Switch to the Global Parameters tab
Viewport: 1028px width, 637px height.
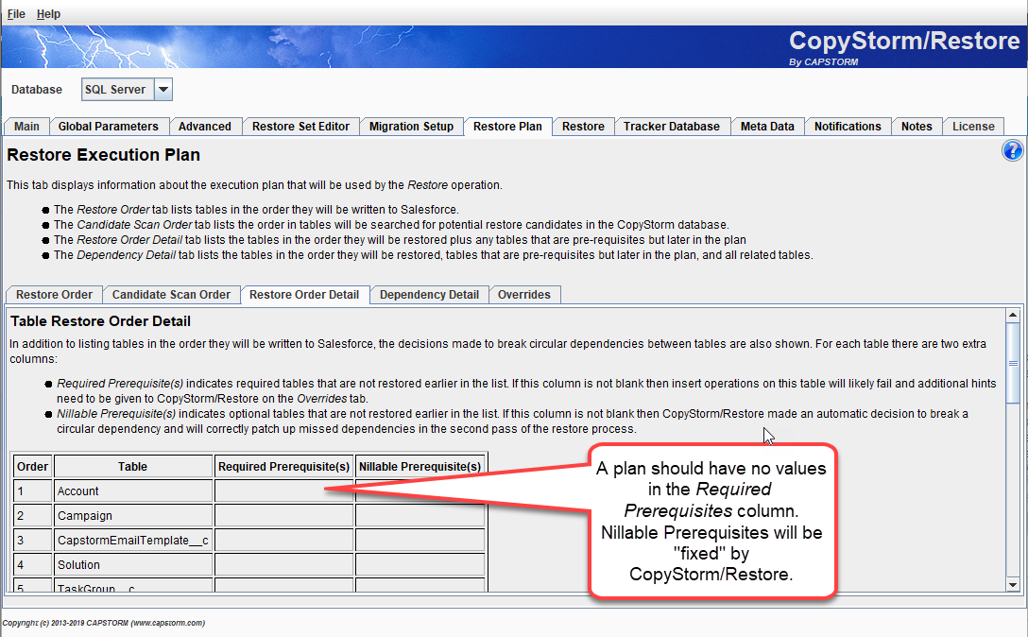108,127
